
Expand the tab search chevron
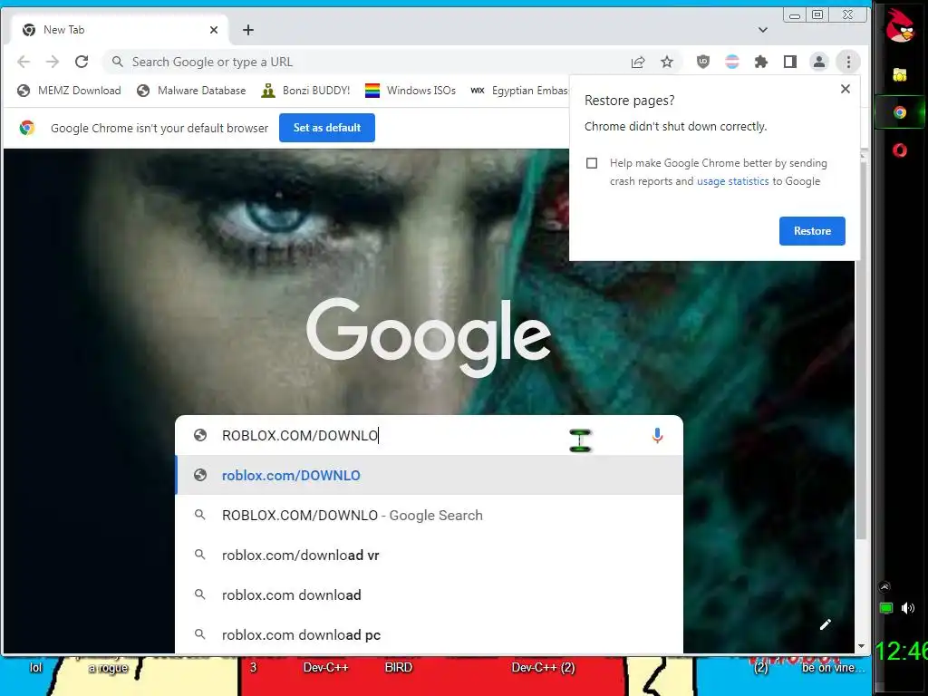point(763,30)
